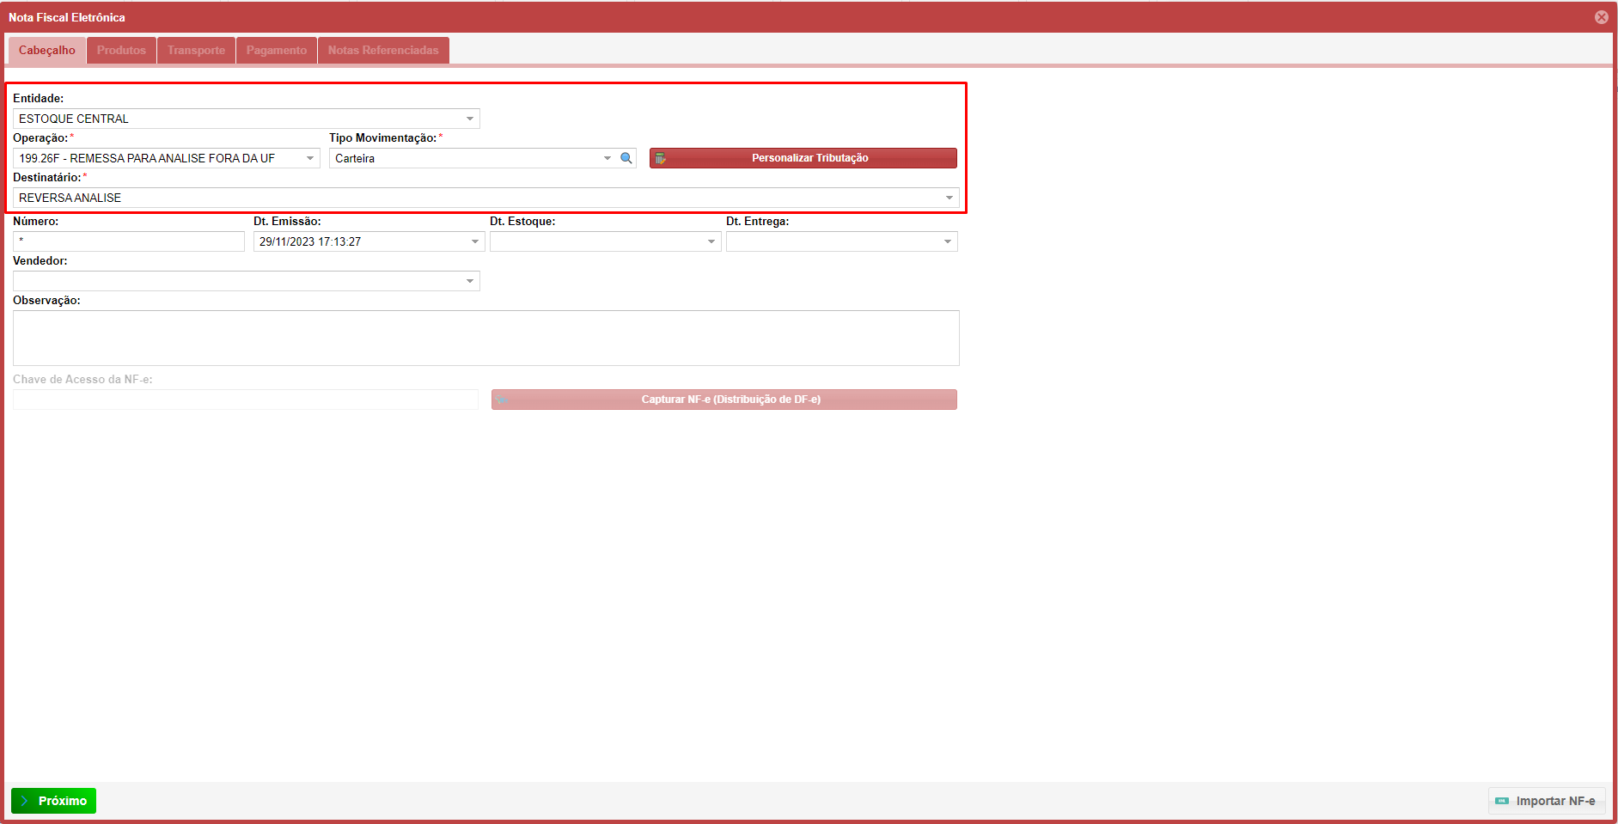Go to the Pagamento tab
The image size is (1618, 824).
(276, 50)
